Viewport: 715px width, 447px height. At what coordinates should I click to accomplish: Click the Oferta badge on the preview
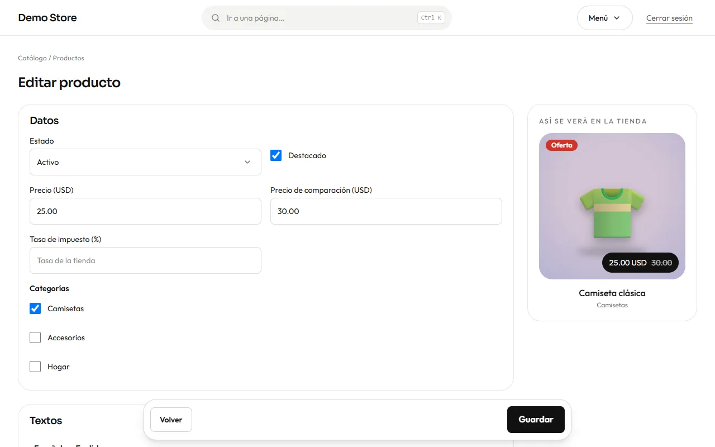[561, 145]
